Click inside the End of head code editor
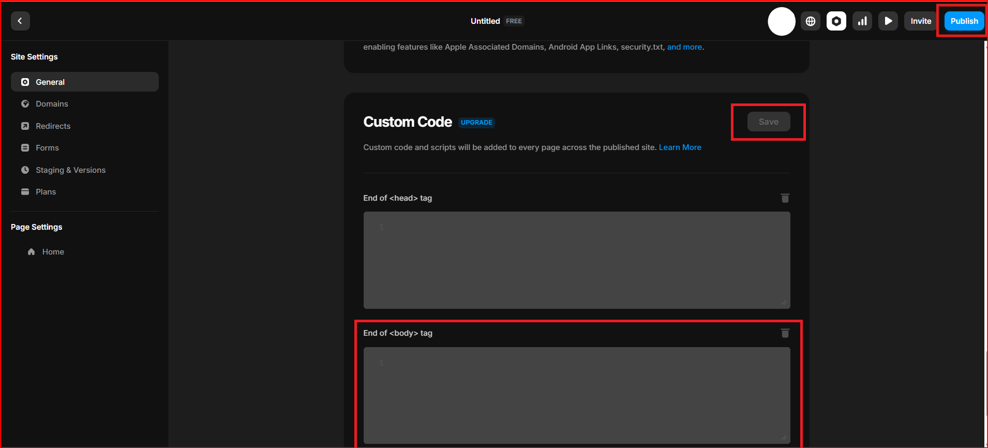The height and width of the screenshot is (448, 988). [577, 260]
